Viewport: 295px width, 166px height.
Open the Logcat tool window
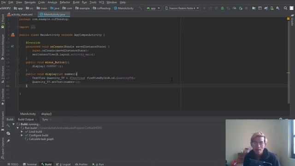click(63, 164)
